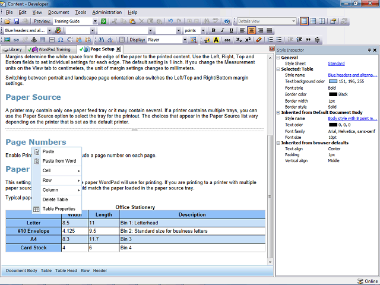The height and width of the screenshot is (285, 380).
Task: Open the Body style with 8 point link
Action: click(352, 119)
